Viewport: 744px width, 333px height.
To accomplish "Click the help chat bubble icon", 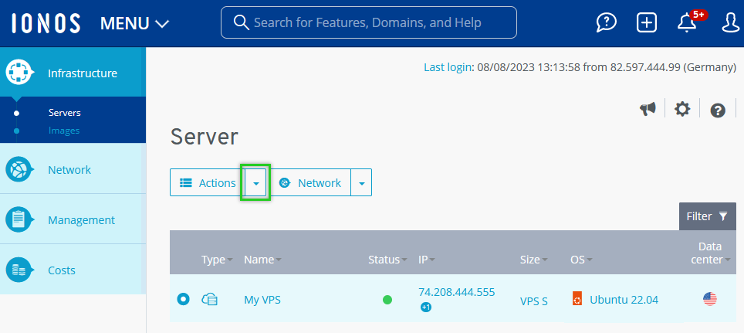I will [607, 22].
